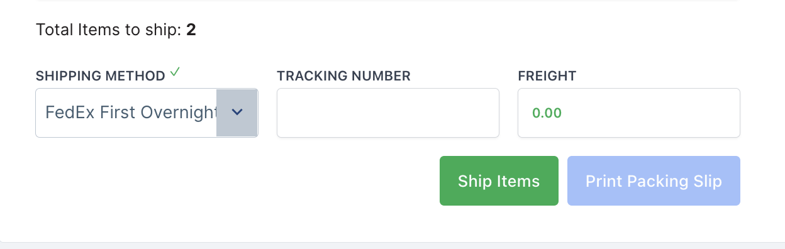Click the word FedEx in the shipping selector
This screenshot has height=249, width=785.
pyautogui.click(x=67, y=113)
